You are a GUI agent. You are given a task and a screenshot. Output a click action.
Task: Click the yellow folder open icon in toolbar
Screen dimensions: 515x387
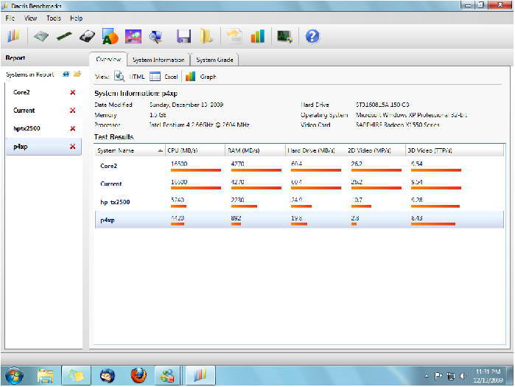click(206, 36)
